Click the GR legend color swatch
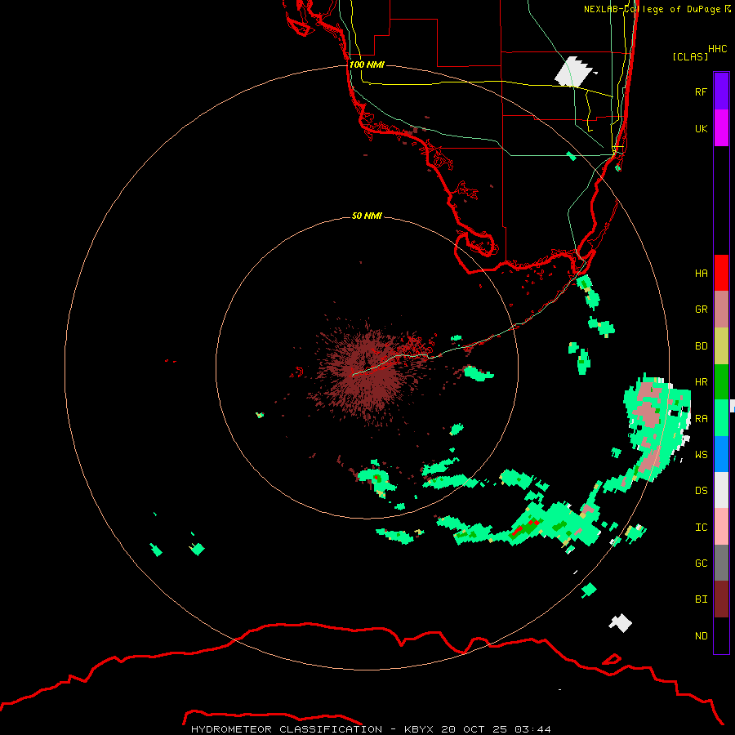Screen dimensions: 735x735 pyautogui.click(x=721, y=310)
